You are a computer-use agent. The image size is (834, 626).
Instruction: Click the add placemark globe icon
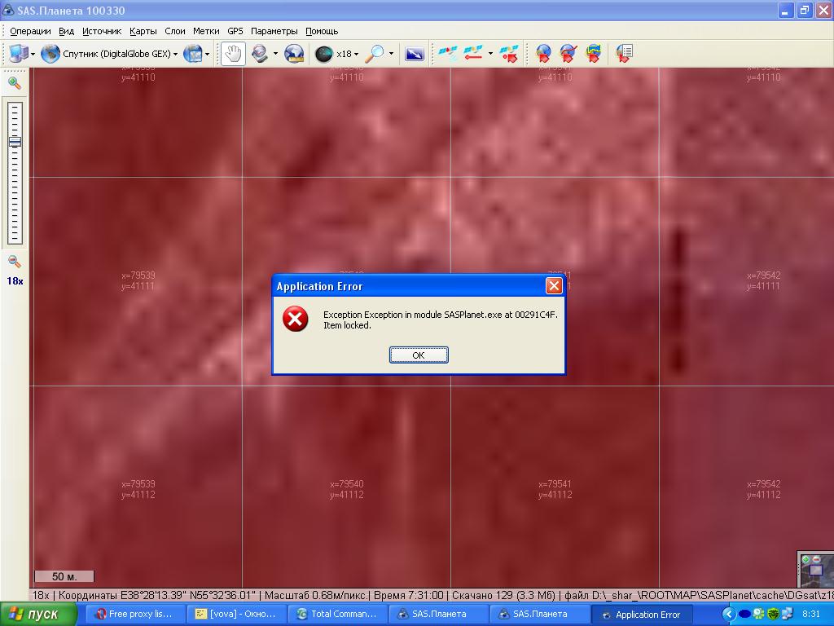543,54
